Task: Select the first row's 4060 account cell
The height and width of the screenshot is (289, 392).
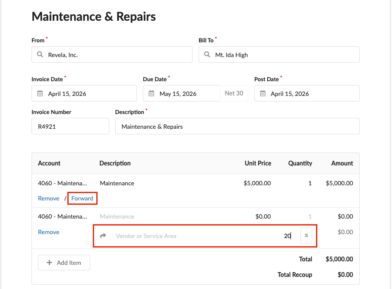Action: (x=63, y=183)
